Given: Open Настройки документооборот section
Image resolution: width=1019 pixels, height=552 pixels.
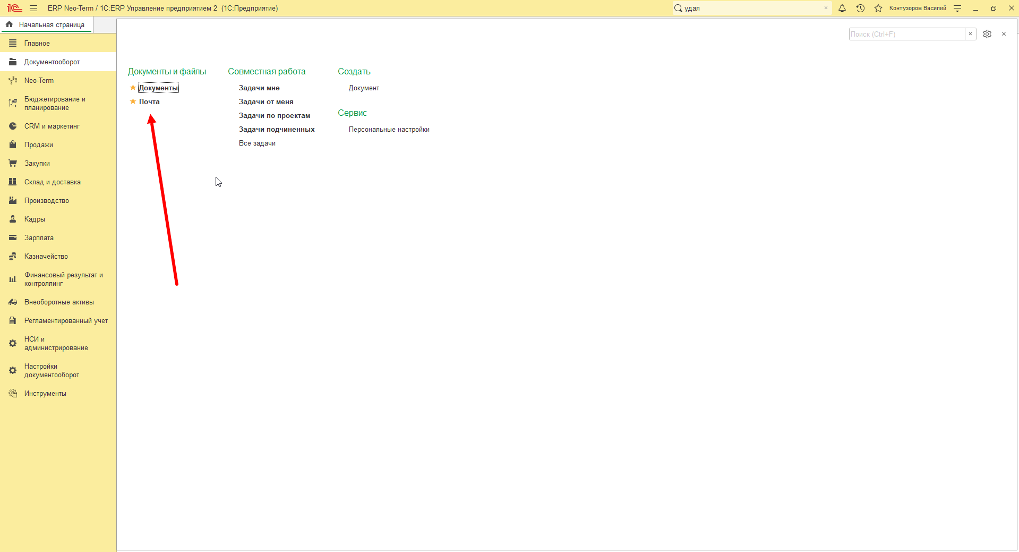Looking at the screenshot, I should (58, 370).
